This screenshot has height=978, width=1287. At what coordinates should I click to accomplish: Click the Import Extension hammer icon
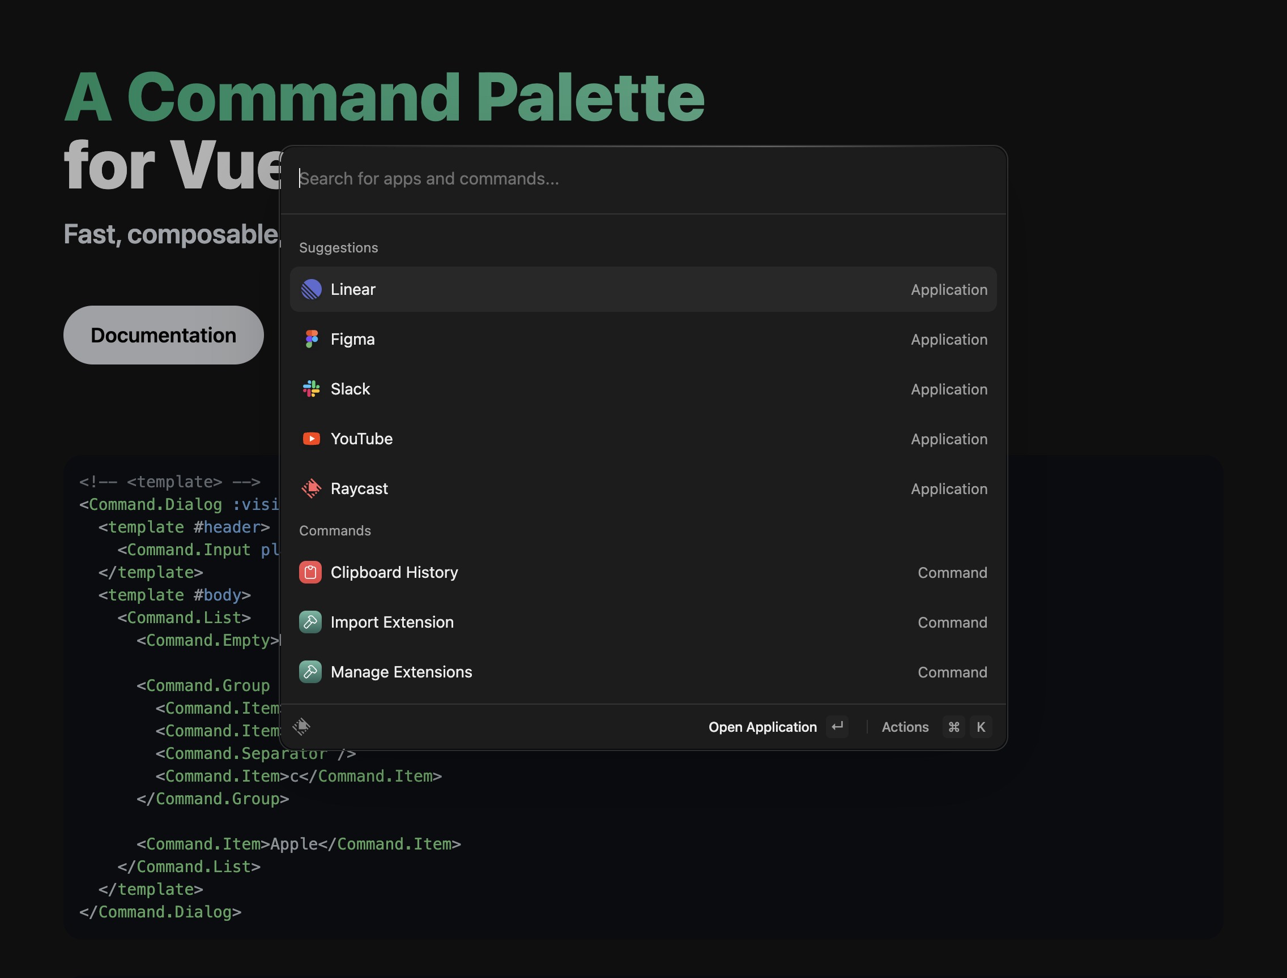[310, 623]
